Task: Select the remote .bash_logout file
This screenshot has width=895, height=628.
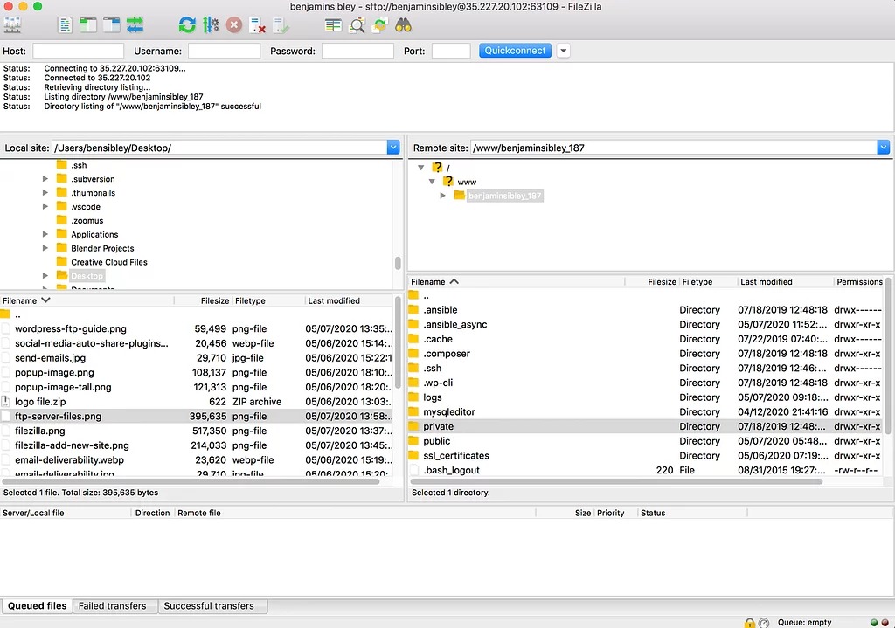Action: [646, 470]
